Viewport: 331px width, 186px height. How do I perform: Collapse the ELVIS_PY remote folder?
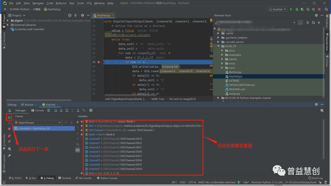(219, 46)
